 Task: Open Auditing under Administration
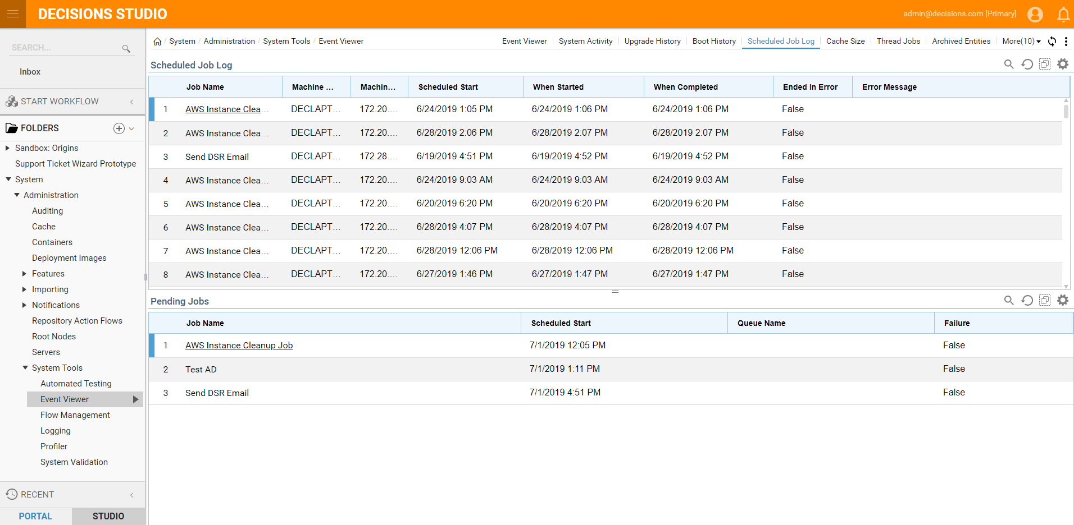(x=47, y=211)
